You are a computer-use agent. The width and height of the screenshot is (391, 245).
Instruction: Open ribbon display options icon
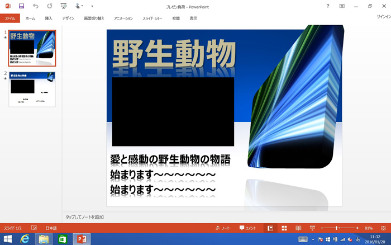tap(342, 6)
